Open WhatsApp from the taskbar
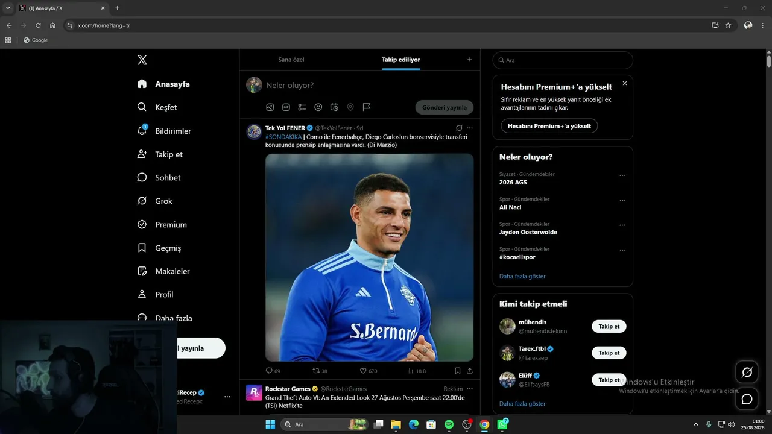This screenshot has width=772, height=434. pos(502,424)
